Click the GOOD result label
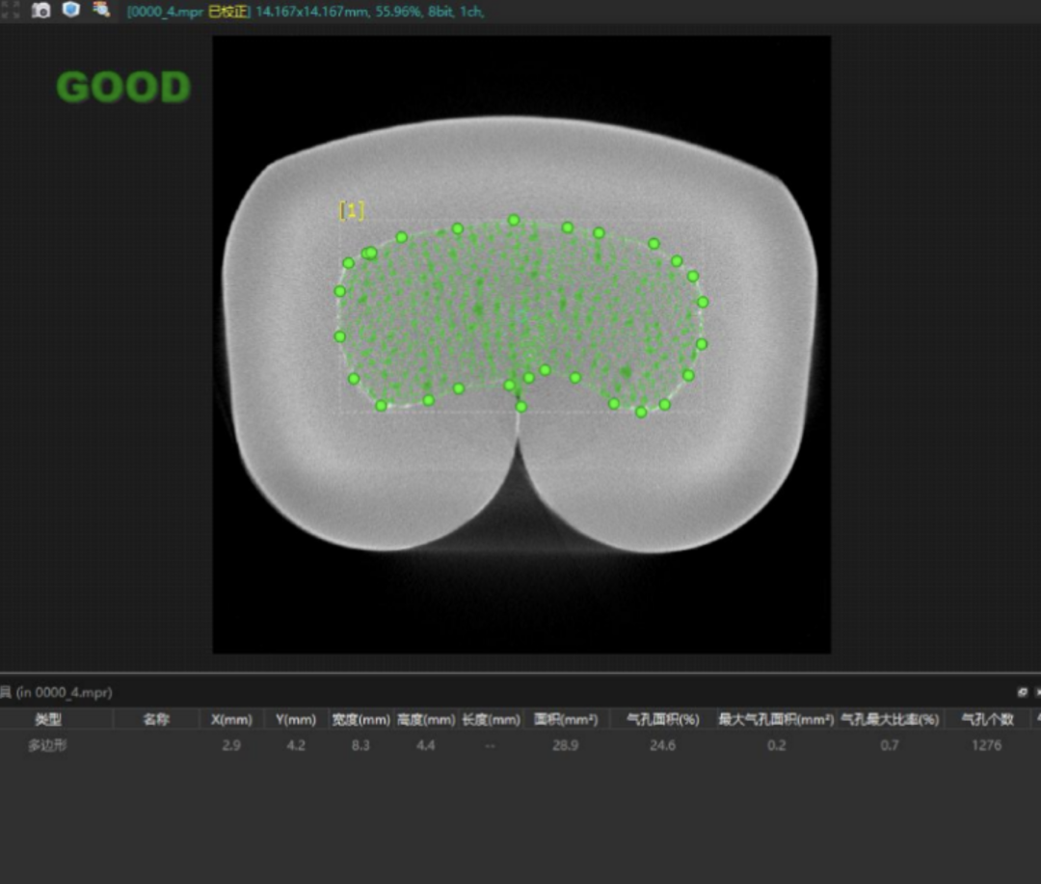The height and width of the screenshot is (884, 1041). click(123, 87)
